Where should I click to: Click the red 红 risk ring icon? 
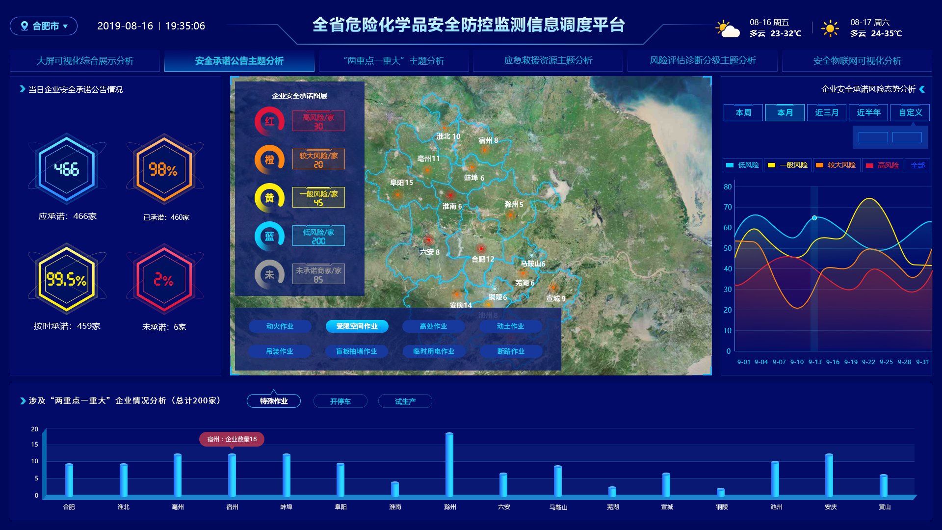tap(269, 121)
